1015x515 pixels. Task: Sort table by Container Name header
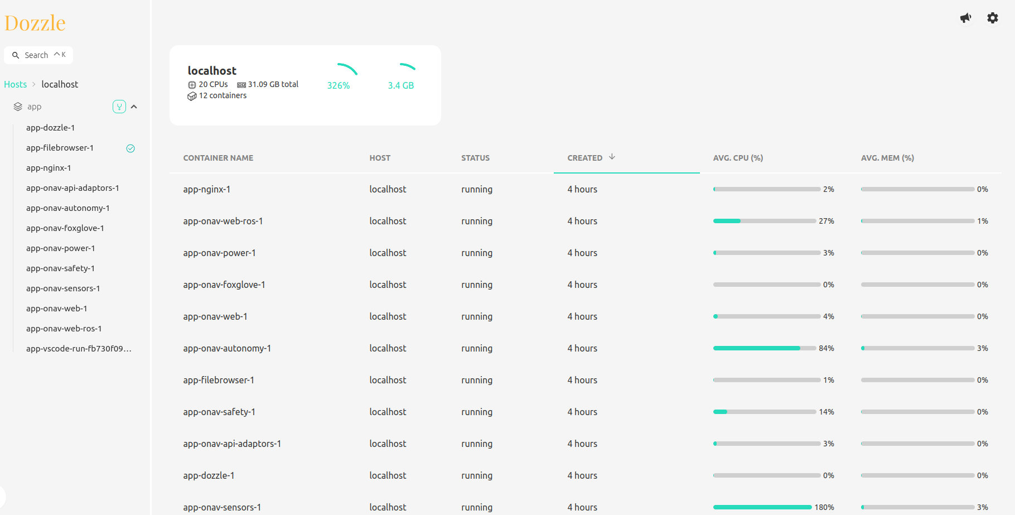(x=218, y=158)
